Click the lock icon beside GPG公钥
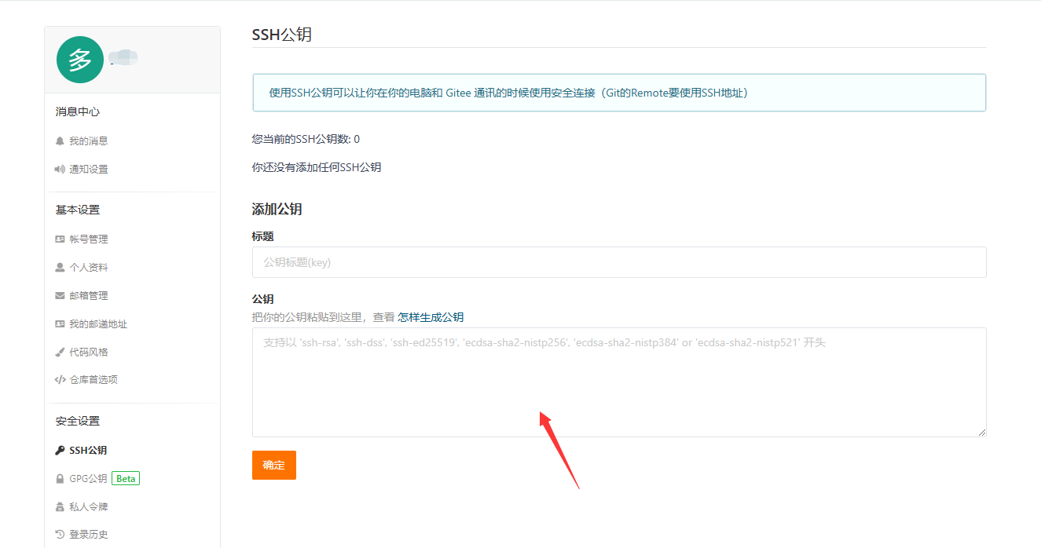 tap(60, 479)
